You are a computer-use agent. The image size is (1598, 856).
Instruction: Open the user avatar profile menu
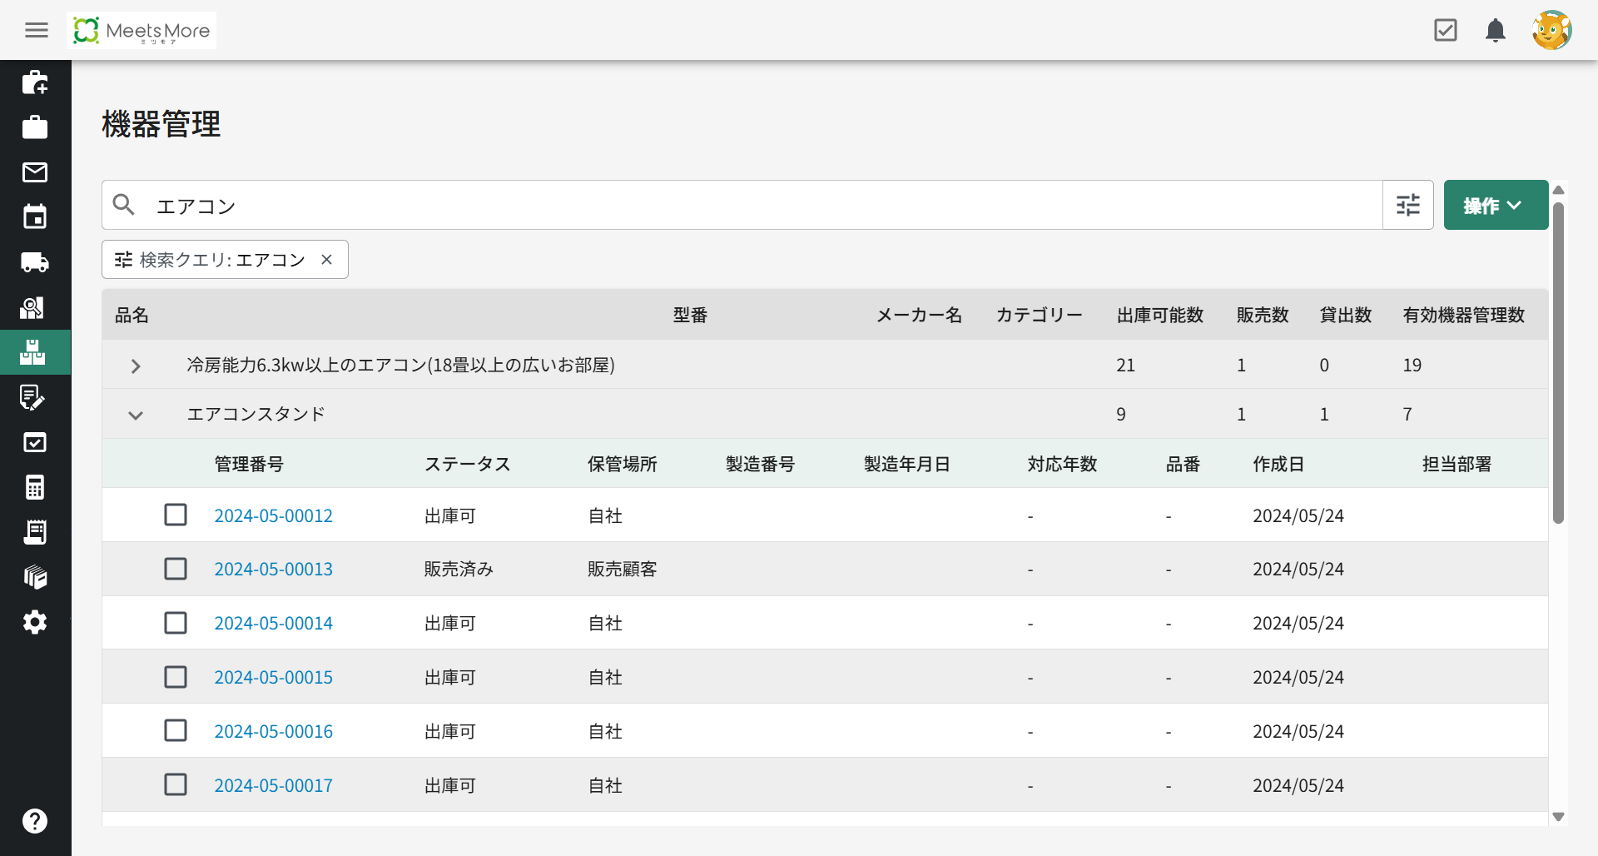click(x=1551, y=31)
